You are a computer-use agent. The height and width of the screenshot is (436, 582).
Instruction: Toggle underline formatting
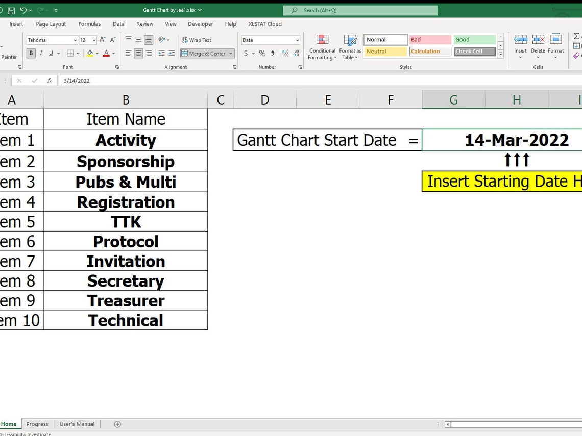point(50,53)
